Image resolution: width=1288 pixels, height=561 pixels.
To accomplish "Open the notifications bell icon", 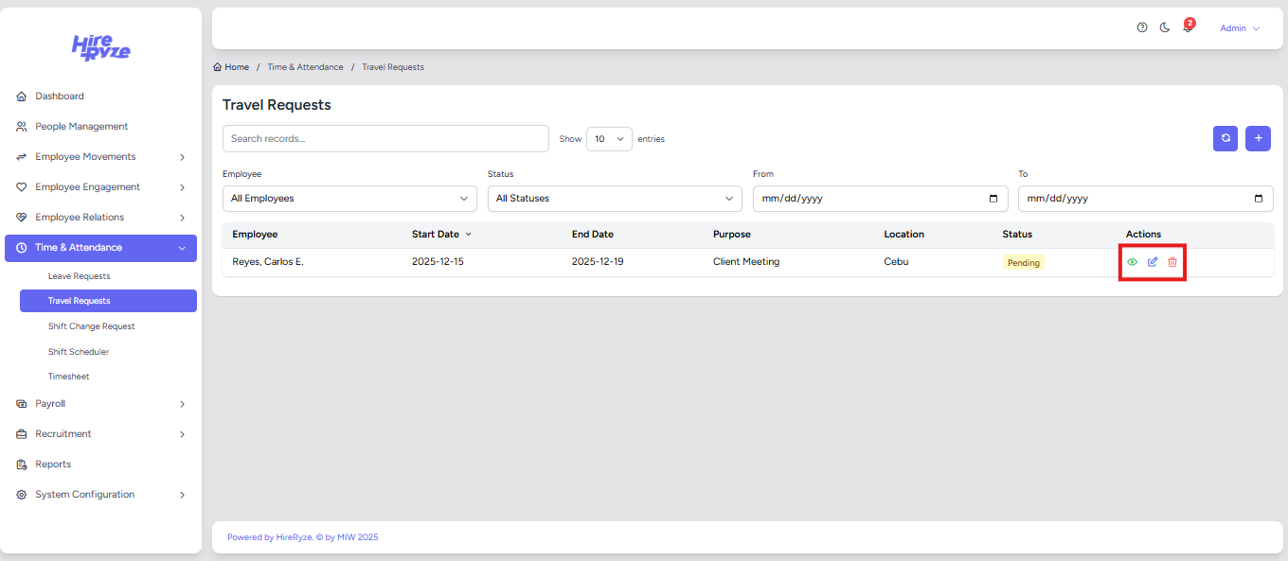I will [1188, 28].
